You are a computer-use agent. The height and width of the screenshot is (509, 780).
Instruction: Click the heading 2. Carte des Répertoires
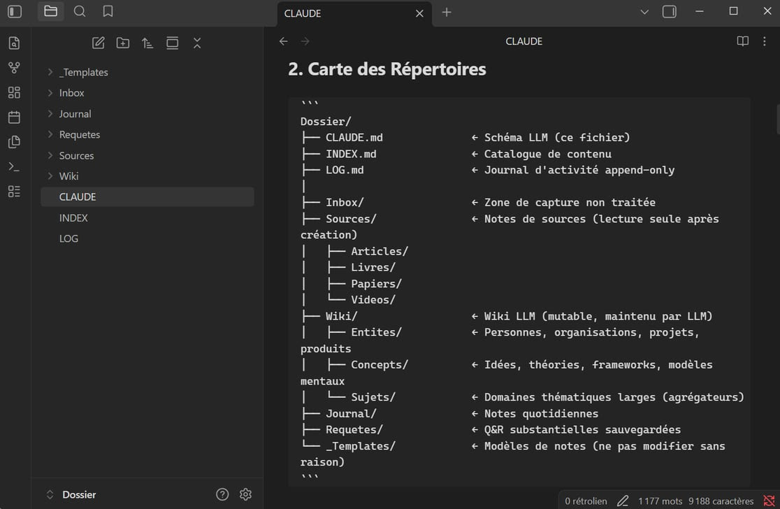click(x=387, y=69)
